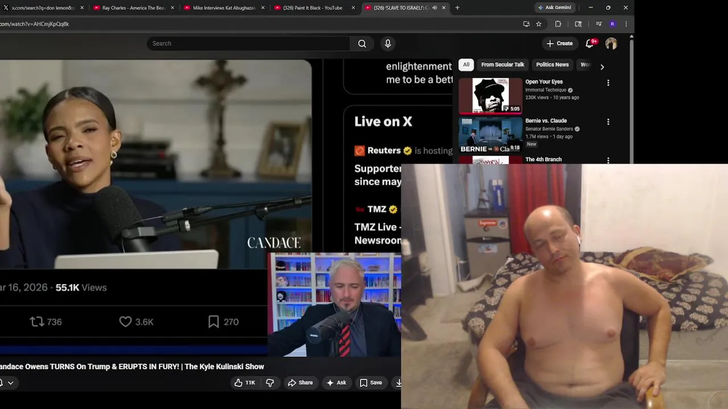Click the bookmark icon showing 270 in video
728x409 pixels.
[x=213, y=322]
